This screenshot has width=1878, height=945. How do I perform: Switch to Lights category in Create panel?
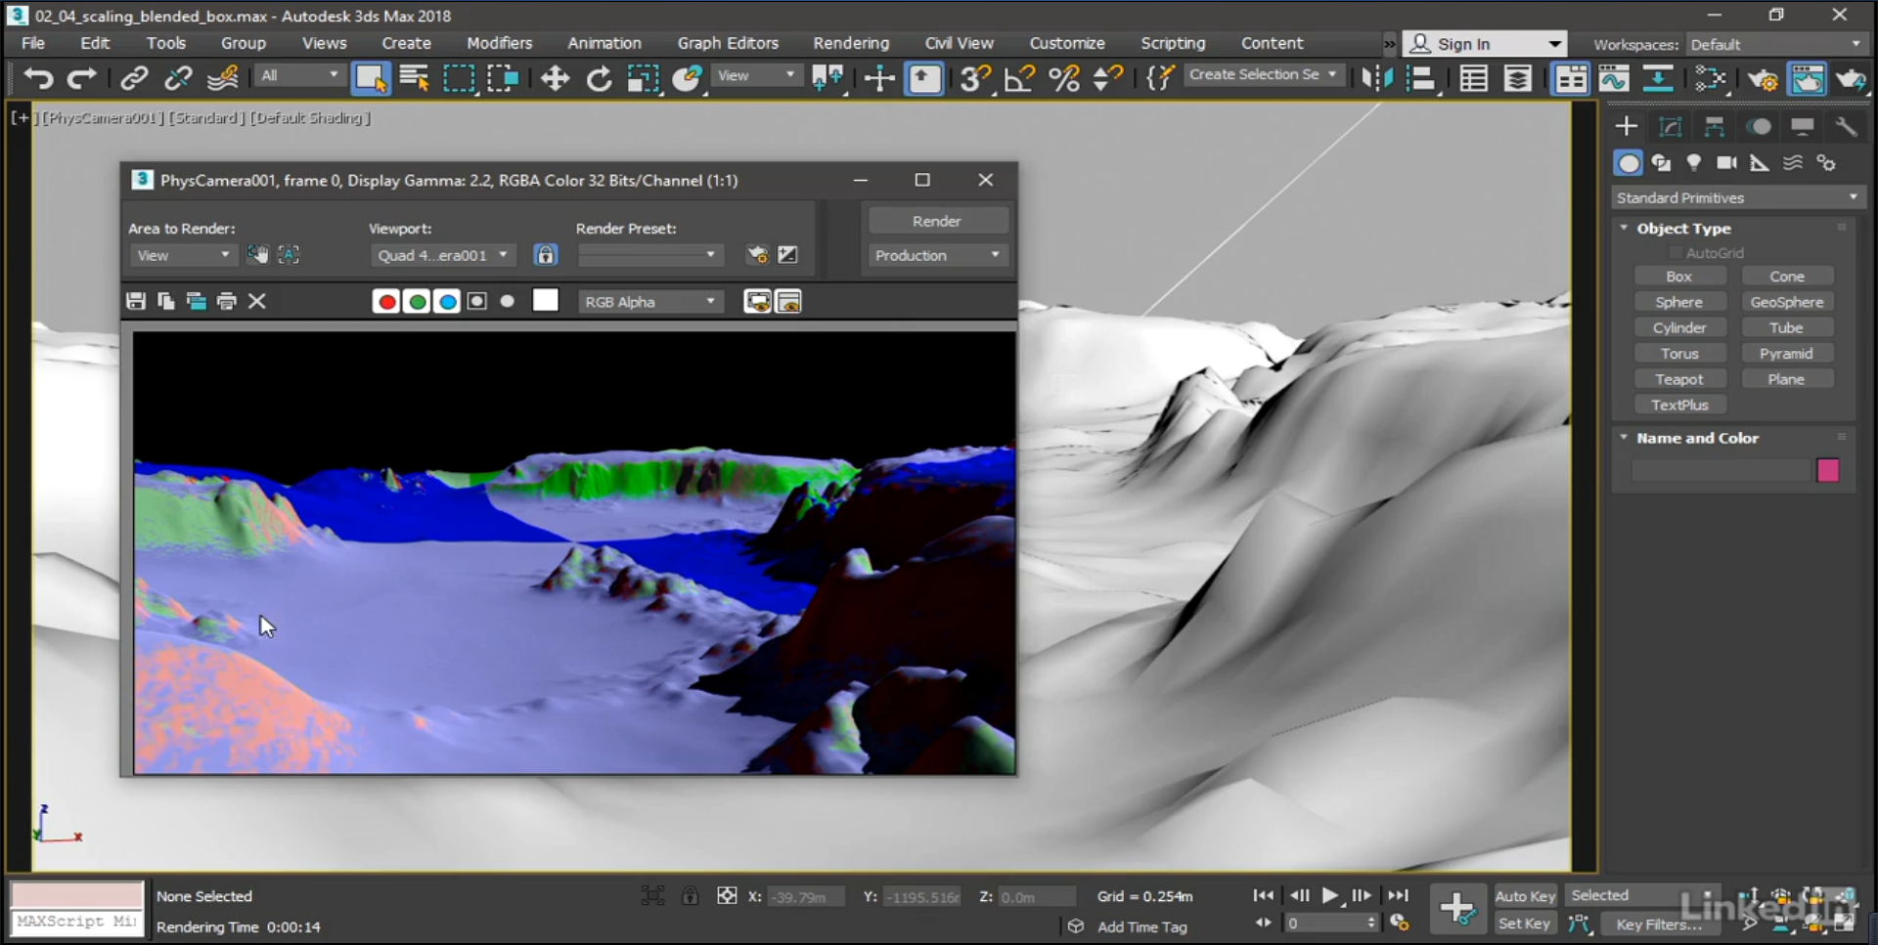[1694, 162]
